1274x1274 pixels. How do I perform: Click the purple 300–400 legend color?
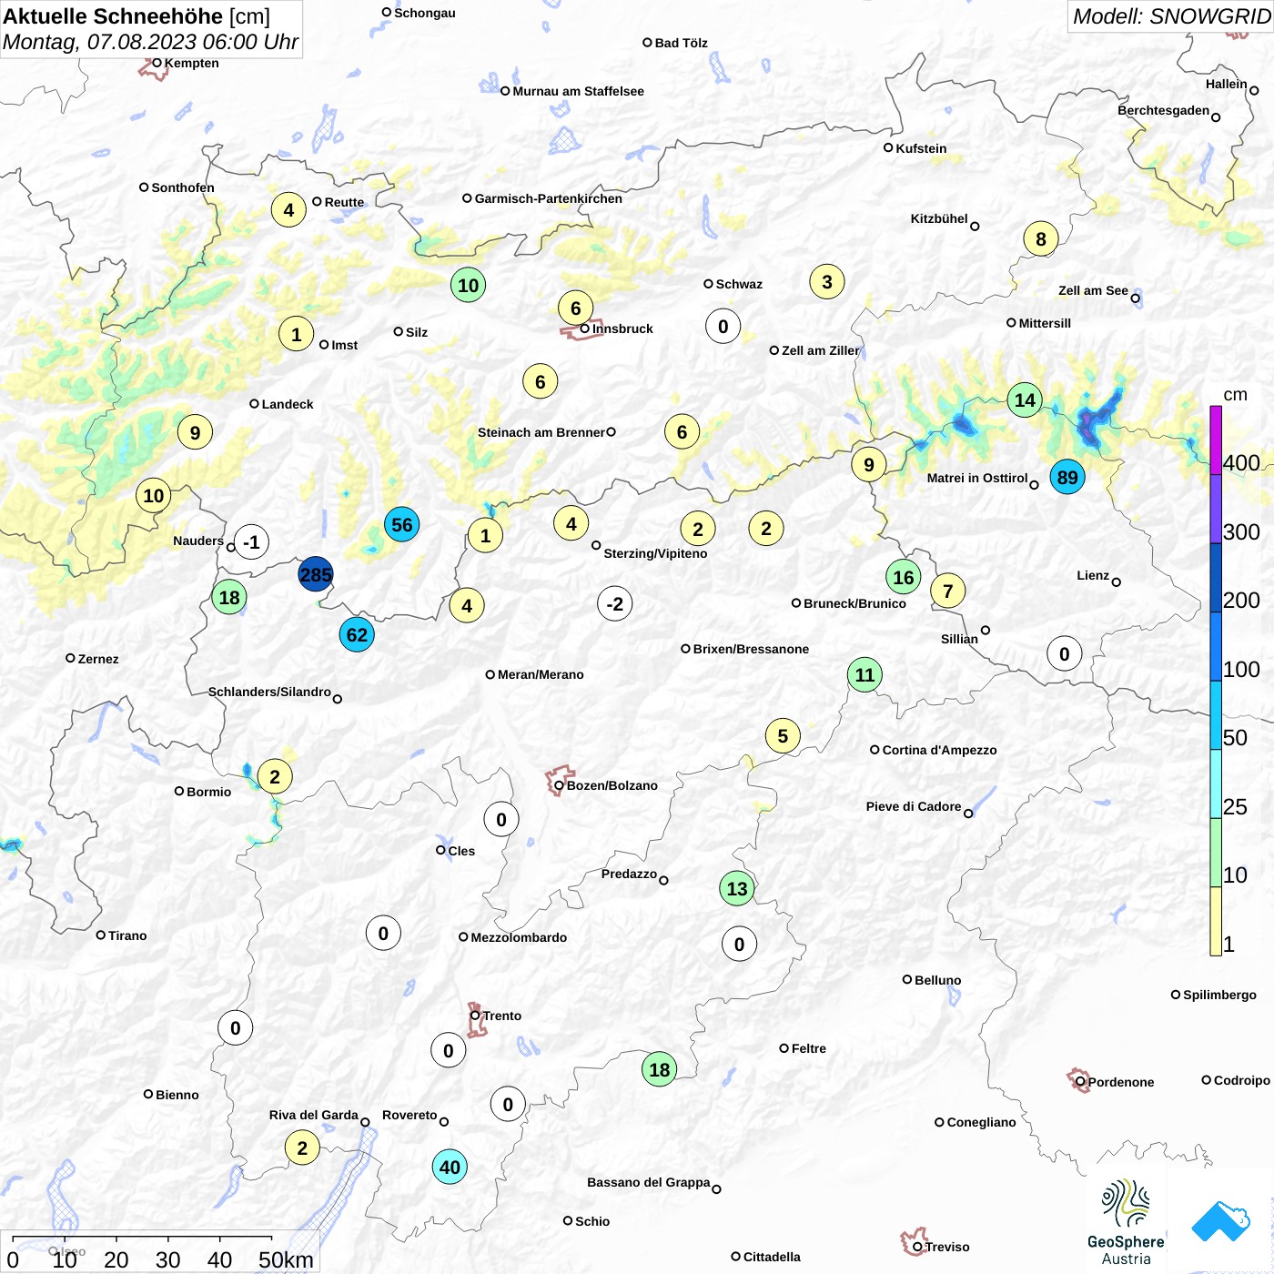[1216, 509]
